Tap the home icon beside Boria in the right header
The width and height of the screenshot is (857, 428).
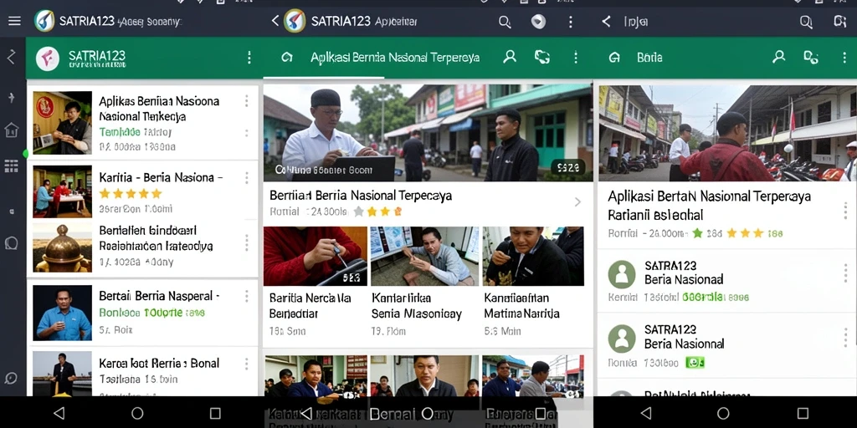614,58
